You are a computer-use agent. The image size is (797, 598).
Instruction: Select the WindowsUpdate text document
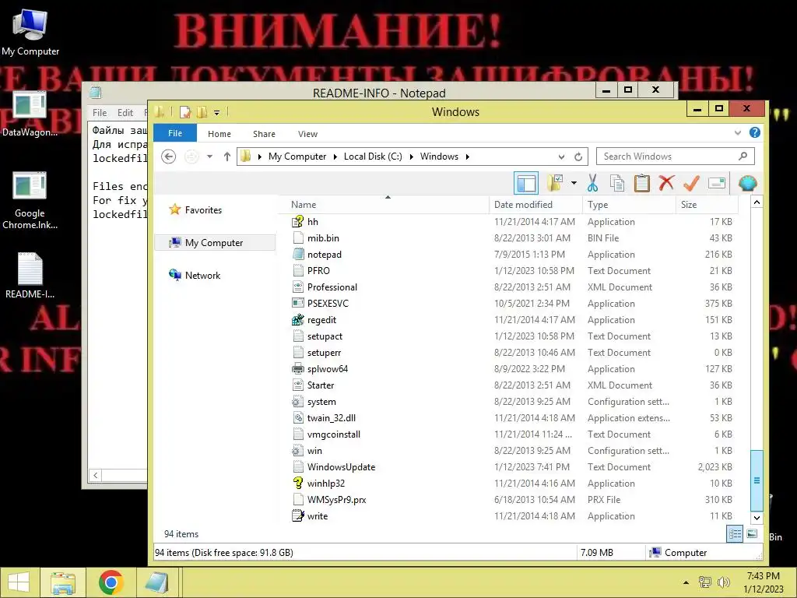(341, 467)
